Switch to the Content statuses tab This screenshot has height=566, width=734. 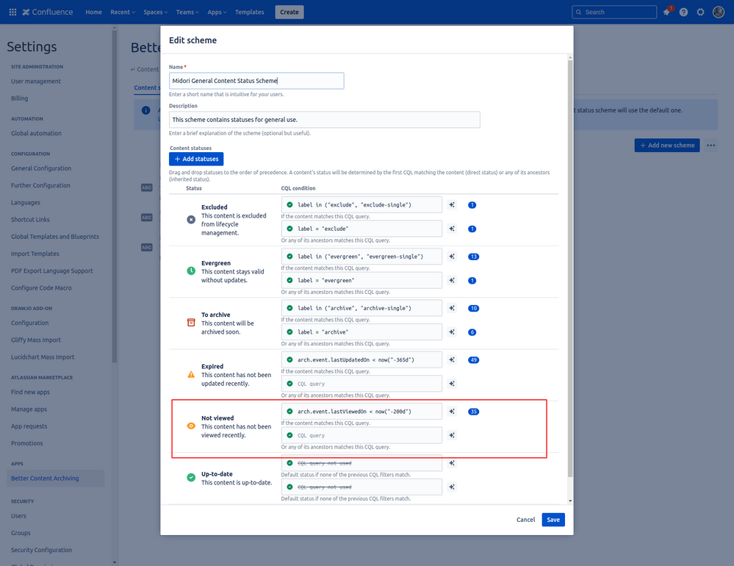click(x=147, y=87)
